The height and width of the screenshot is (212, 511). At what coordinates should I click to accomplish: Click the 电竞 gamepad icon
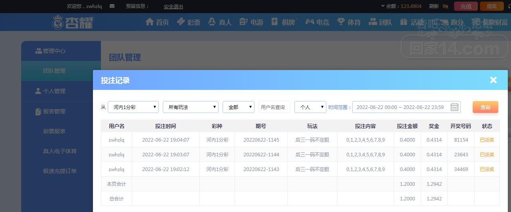310,22
